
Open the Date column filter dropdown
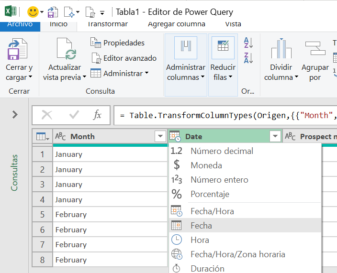tap(275, 136)
